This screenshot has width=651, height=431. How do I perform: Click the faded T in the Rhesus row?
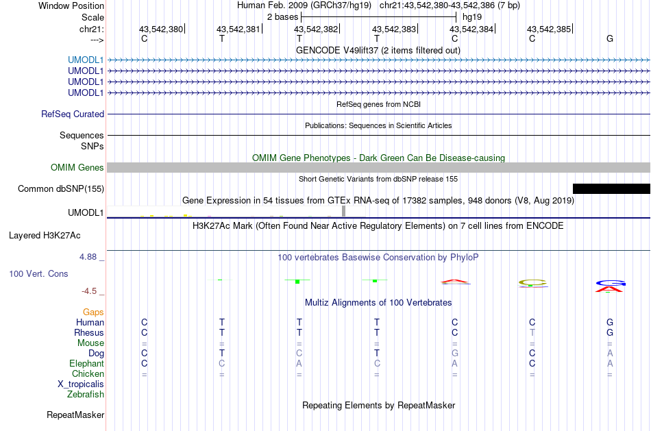point(532,332)
